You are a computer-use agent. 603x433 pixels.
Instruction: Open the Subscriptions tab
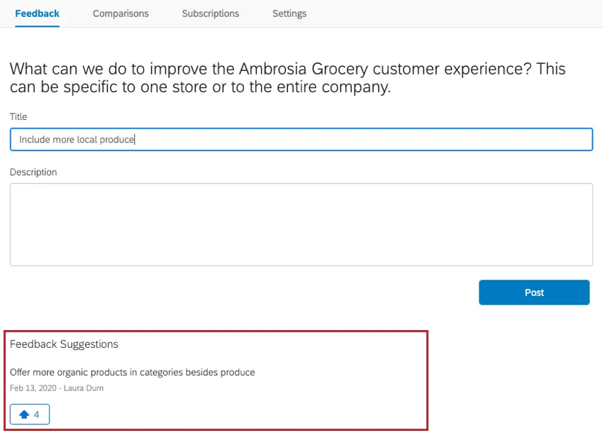click(x=210, y=13)
